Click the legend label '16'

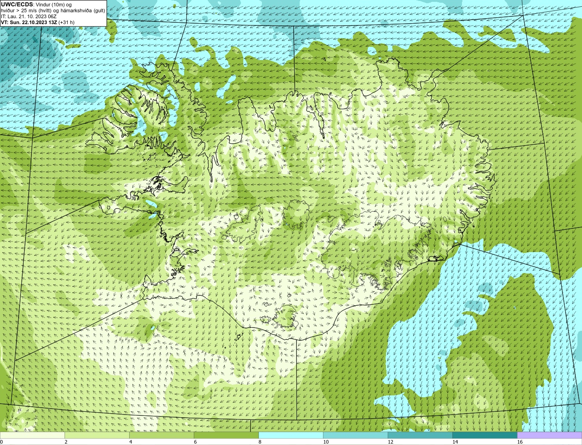point(520,442)
